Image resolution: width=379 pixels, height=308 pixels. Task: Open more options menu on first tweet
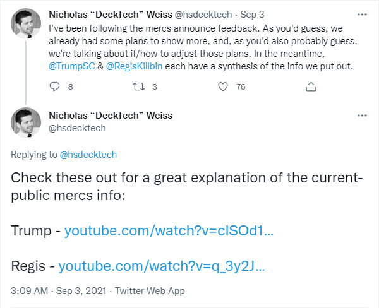click(x=361, y=13)
